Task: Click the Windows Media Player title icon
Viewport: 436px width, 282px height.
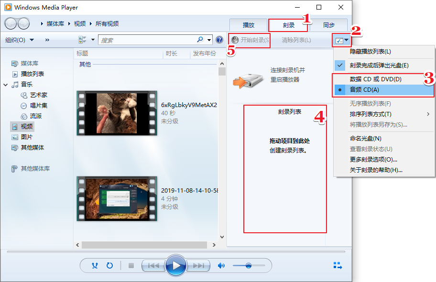Action: point(8,7)
